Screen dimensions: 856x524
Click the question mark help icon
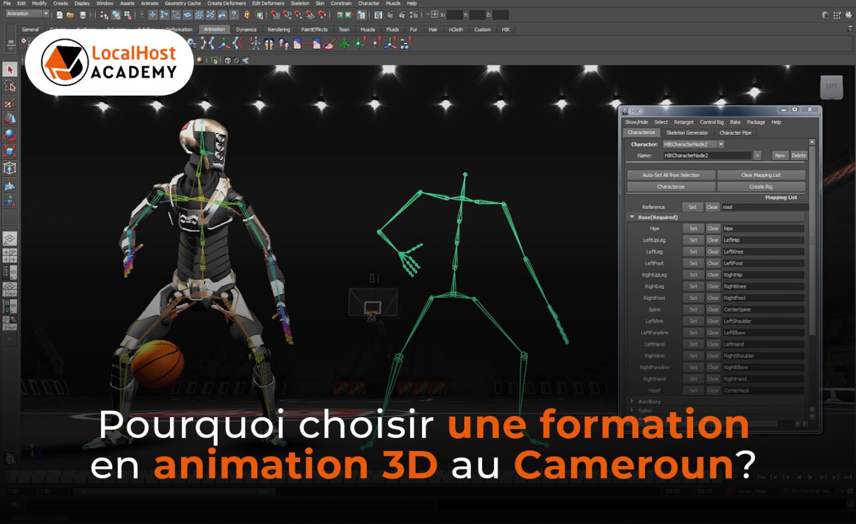point(234,15)
